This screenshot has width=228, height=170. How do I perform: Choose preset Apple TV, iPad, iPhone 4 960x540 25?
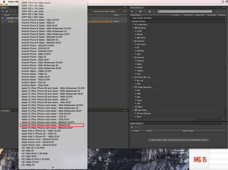click(52, 125)
